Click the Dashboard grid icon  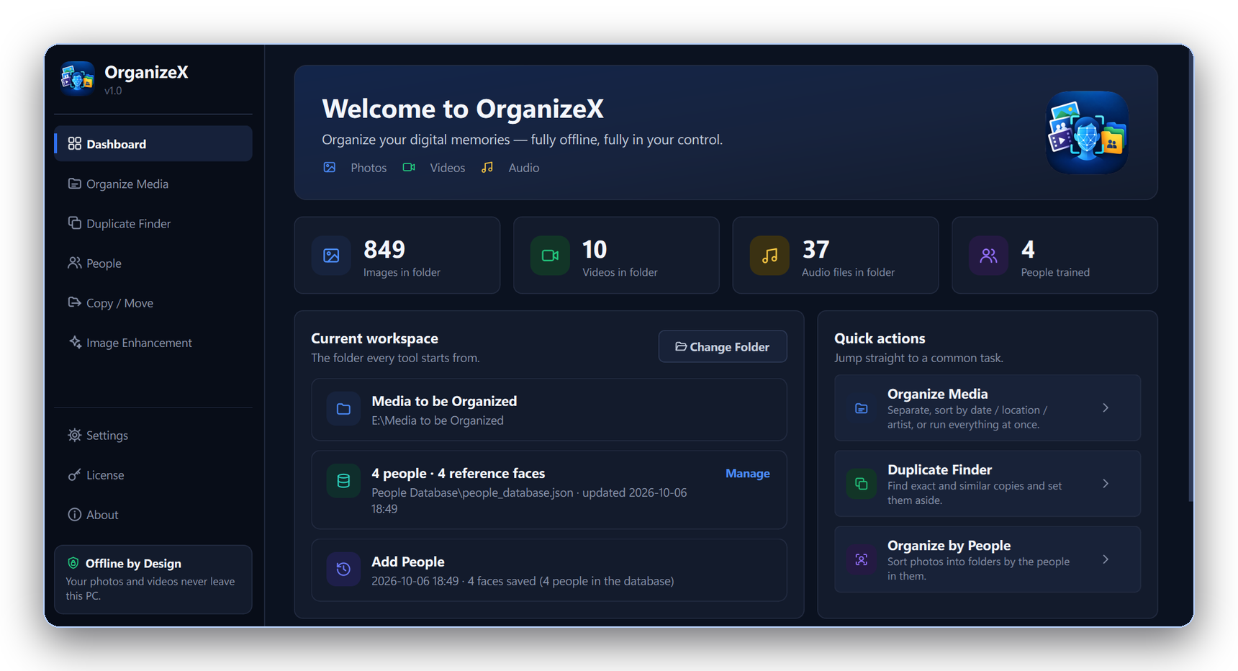[74, 143]
